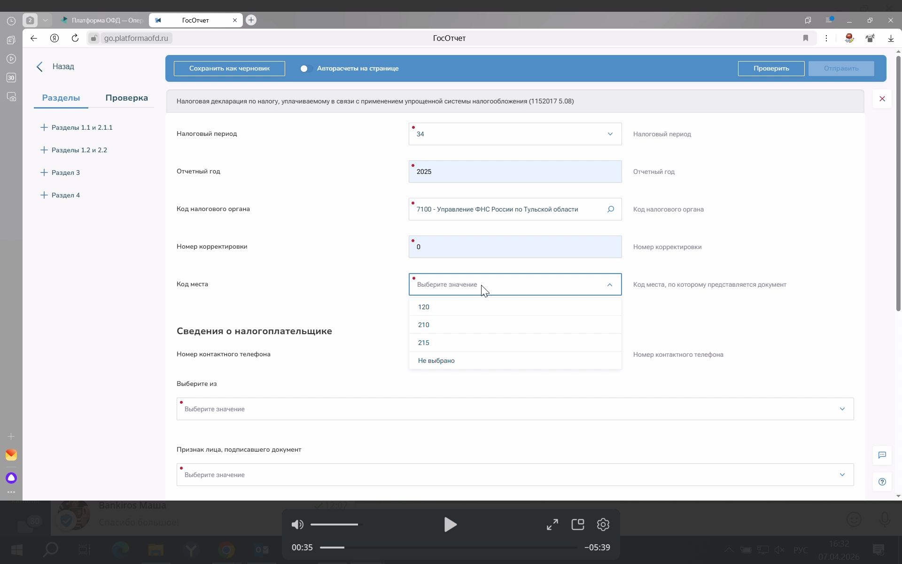The width and height of the screenshot is (902, 564).
Task: Click the bookmark icon in address bar
Action: [805, 38]
